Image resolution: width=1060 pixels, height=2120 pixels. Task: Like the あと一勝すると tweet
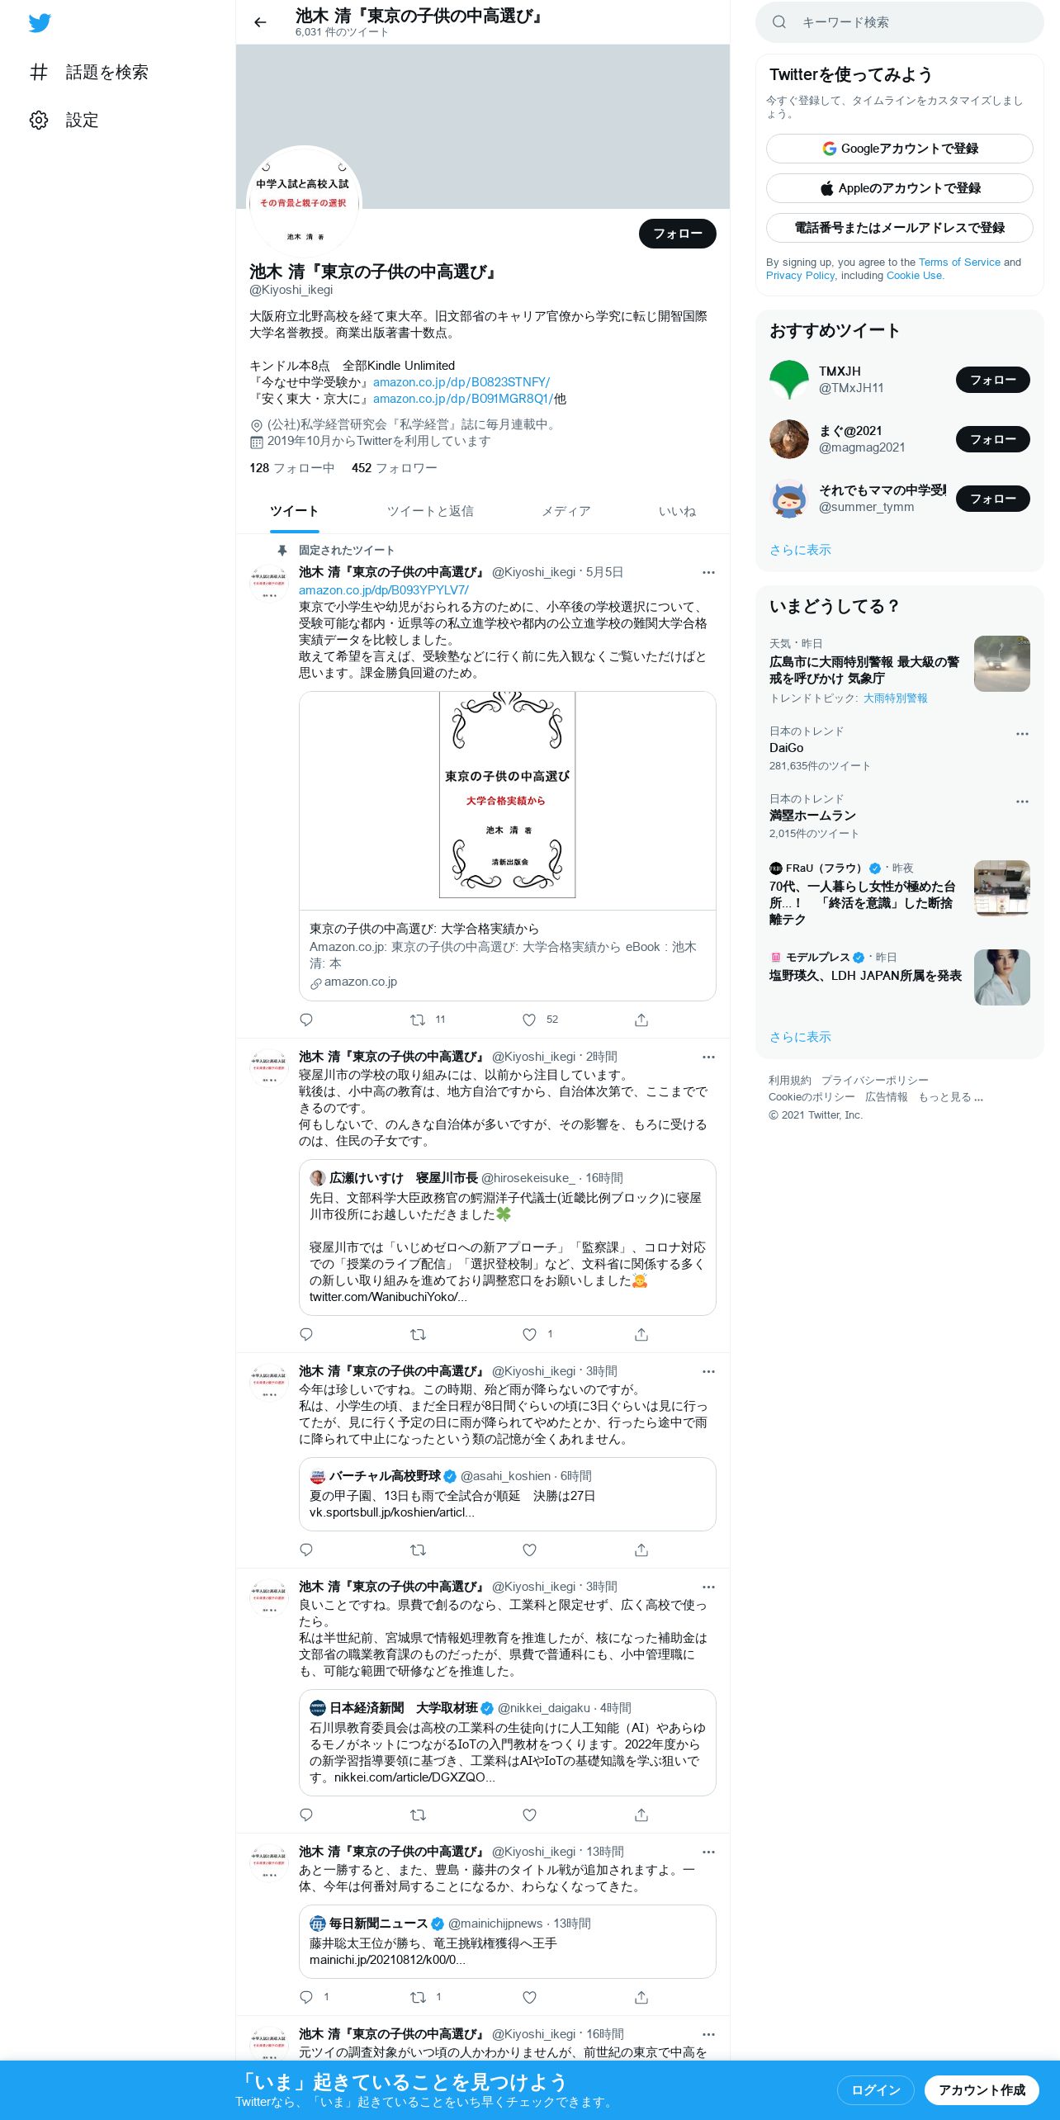[529, 1997]
